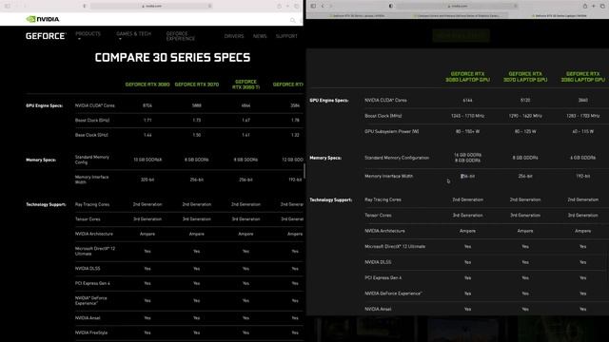609x342 pixels.
Task: Open Share icon in right Safari window
Action: pos(585,6)
